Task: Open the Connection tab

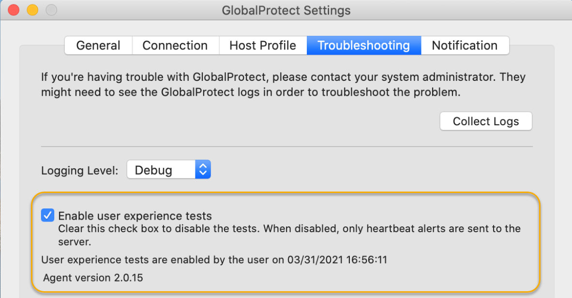Action: pyautogui.click(x=175, y=45)
